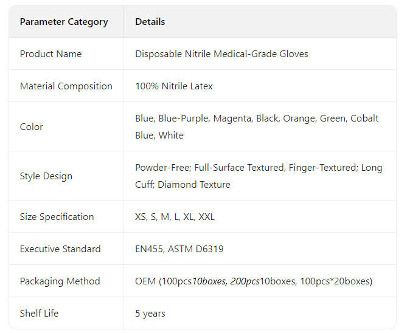Viewport: 407px width, 333px height.
Task: Select the Packaging Method label cell
Action: (x=60, y=281)
